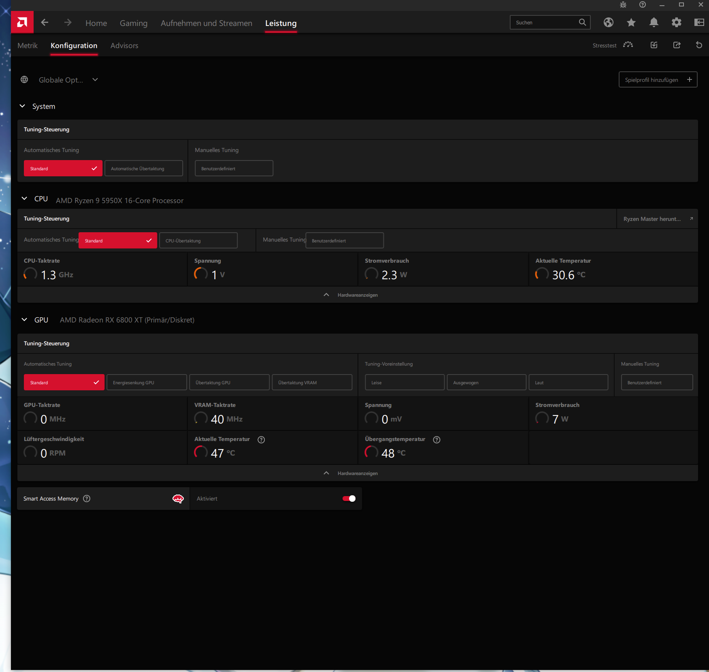Collapse the CPU section
This screenshot has width=709, height=672.
[x=24, y=199]
